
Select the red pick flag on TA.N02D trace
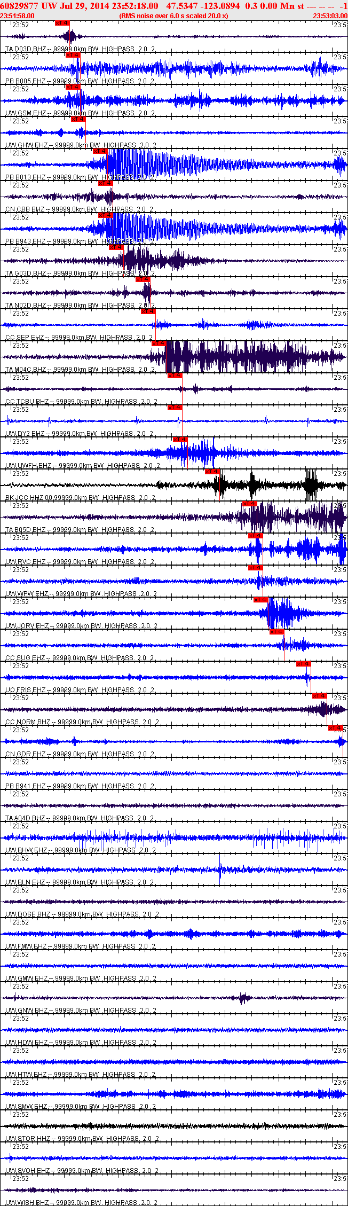click(143, 279)
